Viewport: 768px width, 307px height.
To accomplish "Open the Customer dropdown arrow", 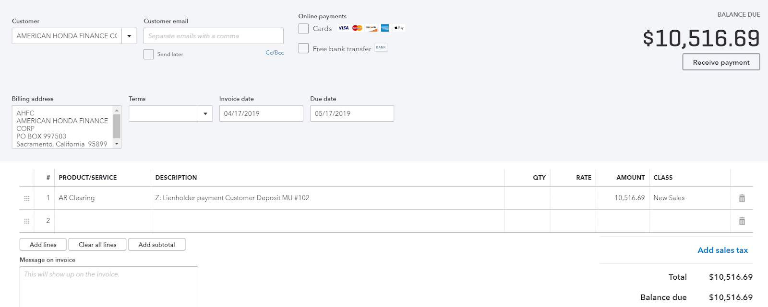I will point(129,36).
